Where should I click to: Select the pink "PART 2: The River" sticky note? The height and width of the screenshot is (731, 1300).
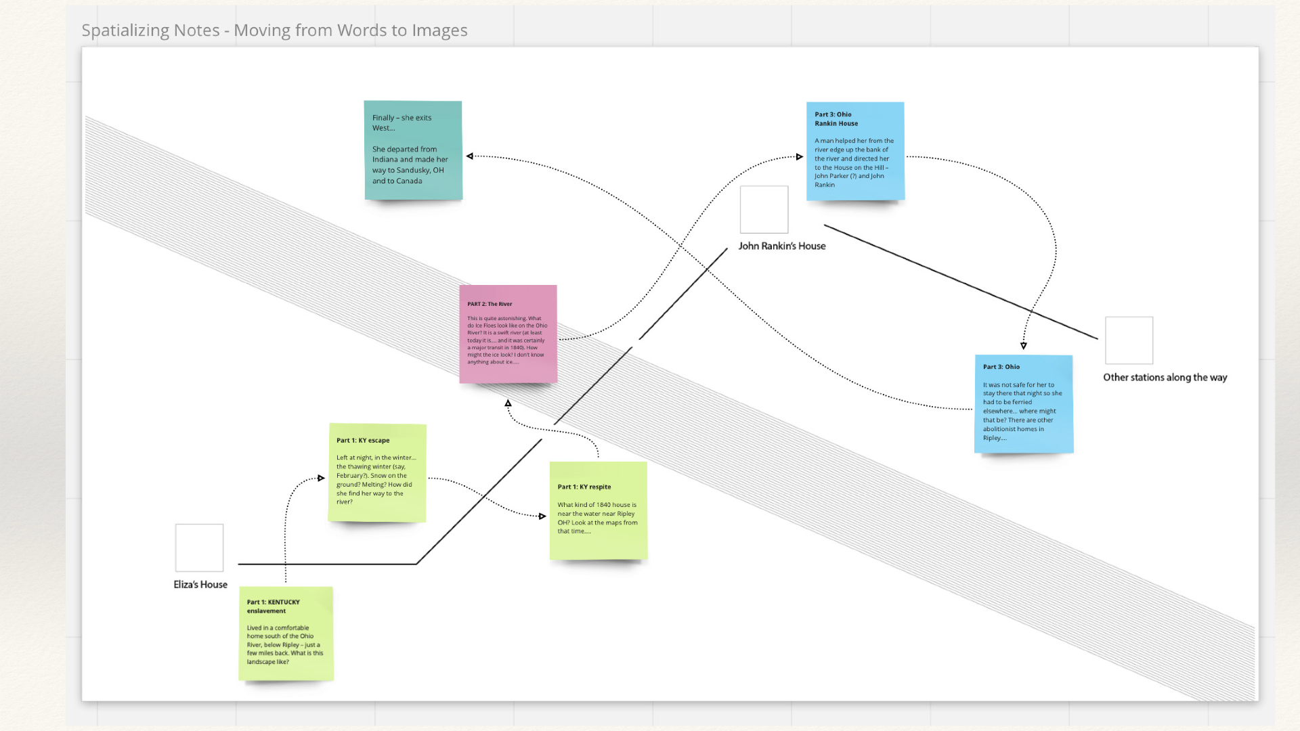[x=508, y=335]
